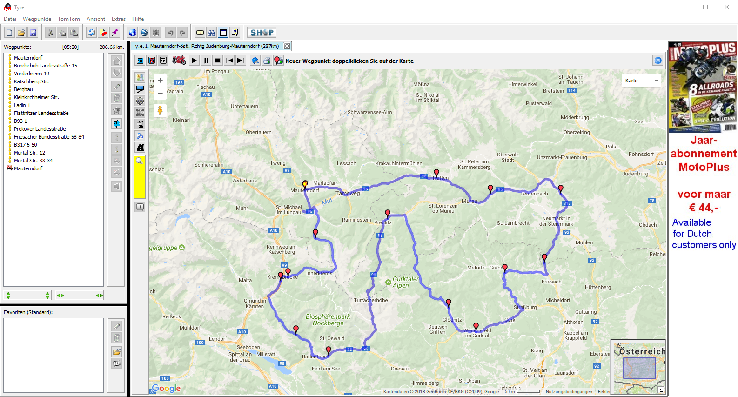Open the Wegpunkte menu
The width and height of the screenshot is (738, 397).
click(x=37, y=19)
